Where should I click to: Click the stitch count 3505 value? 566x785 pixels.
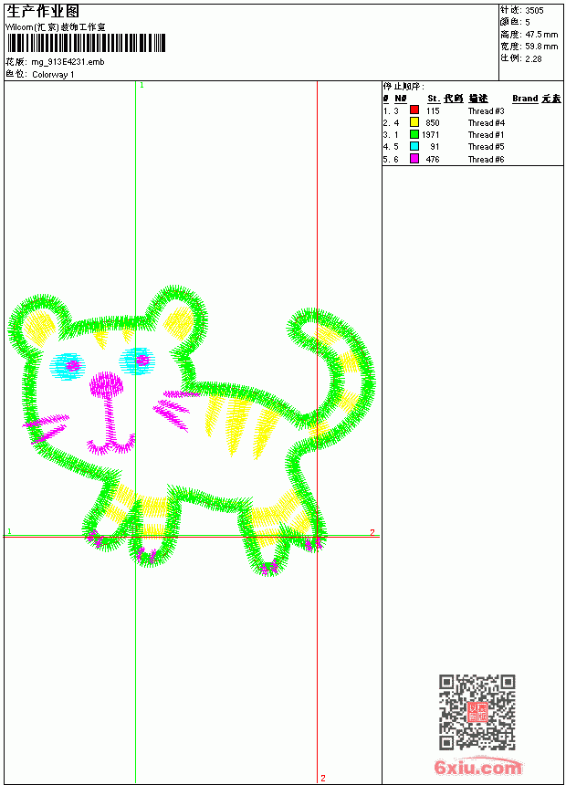(x=534, y=11)
